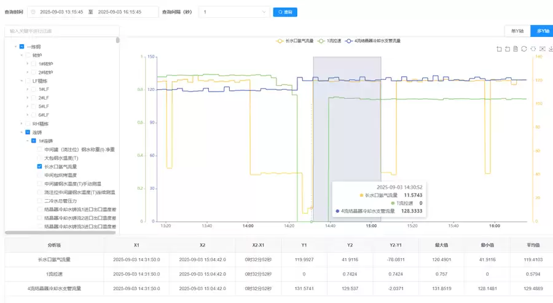This screenshot has width=553, height=303.
Task: Collapse the 连铸 tree node
Action: tap(20, 132)
